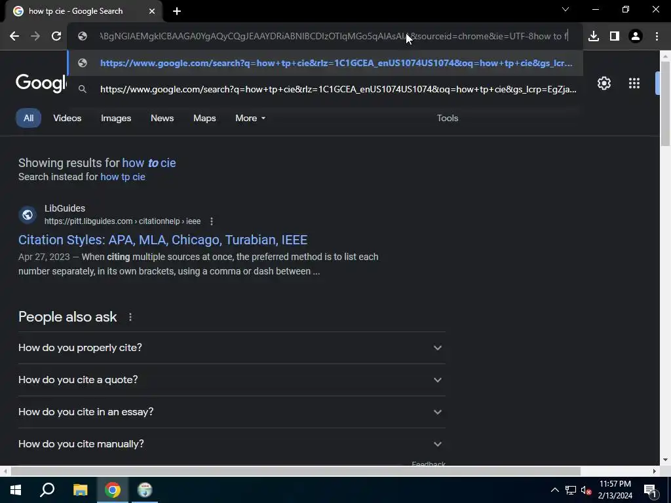This screenshot has width=671, height=503.
Task: Select the All search tab
Action: click(28, 118)
